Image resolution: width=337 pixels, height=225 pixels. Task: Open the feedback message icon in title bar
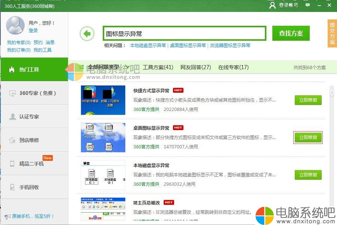(308, 5)
